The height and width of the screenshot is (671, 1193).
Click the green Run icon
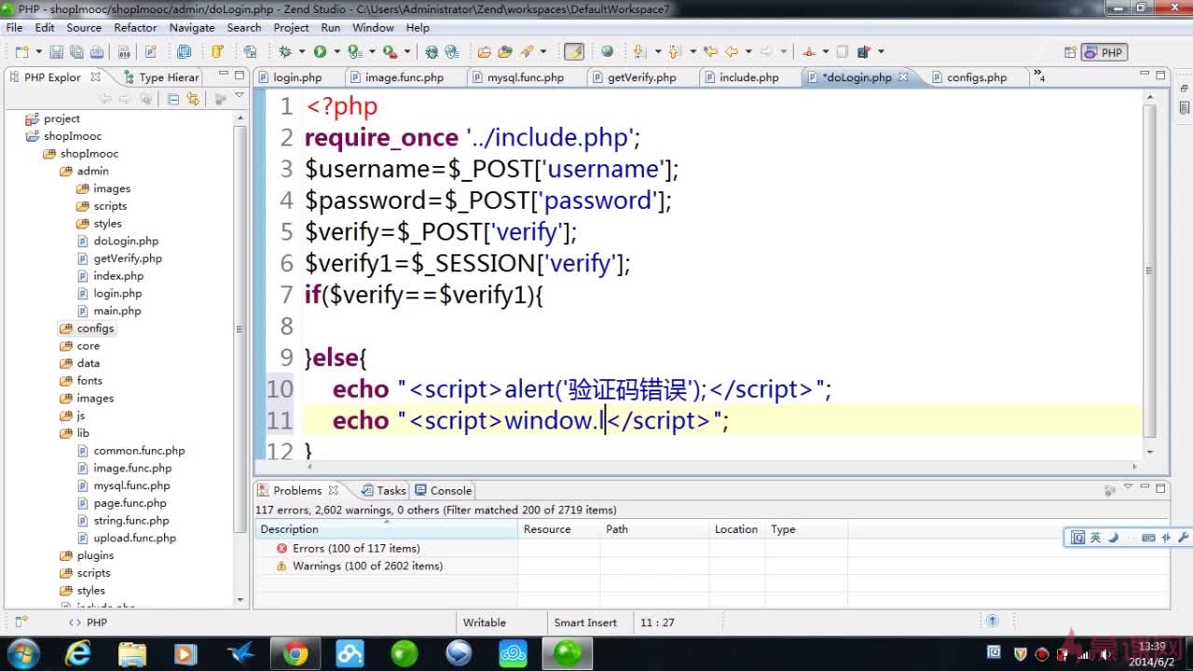click(x=321, y=52)
